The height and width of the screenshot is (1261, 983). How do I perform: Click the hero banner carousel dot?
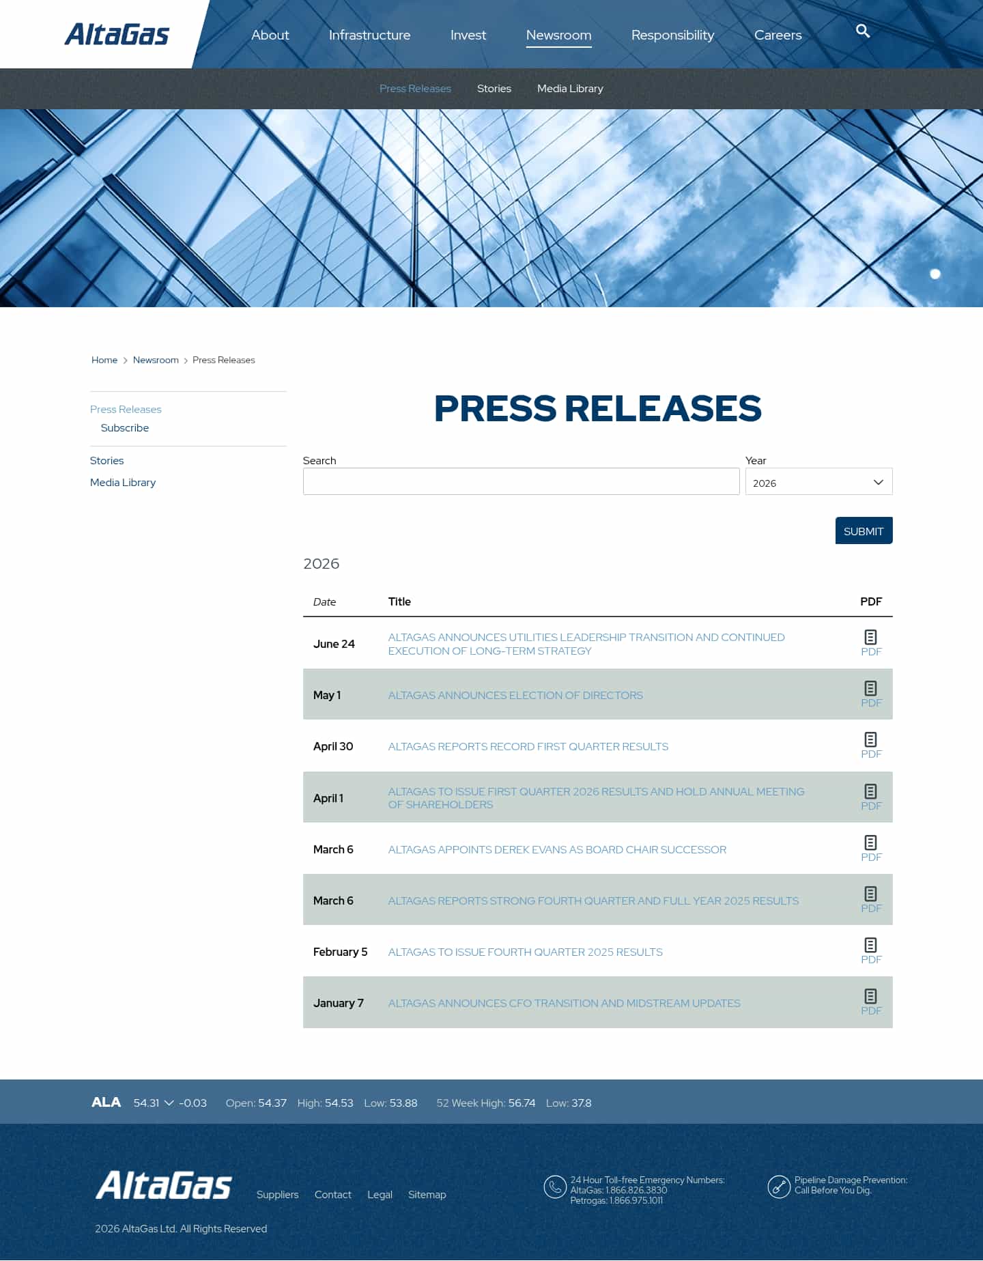935,274
